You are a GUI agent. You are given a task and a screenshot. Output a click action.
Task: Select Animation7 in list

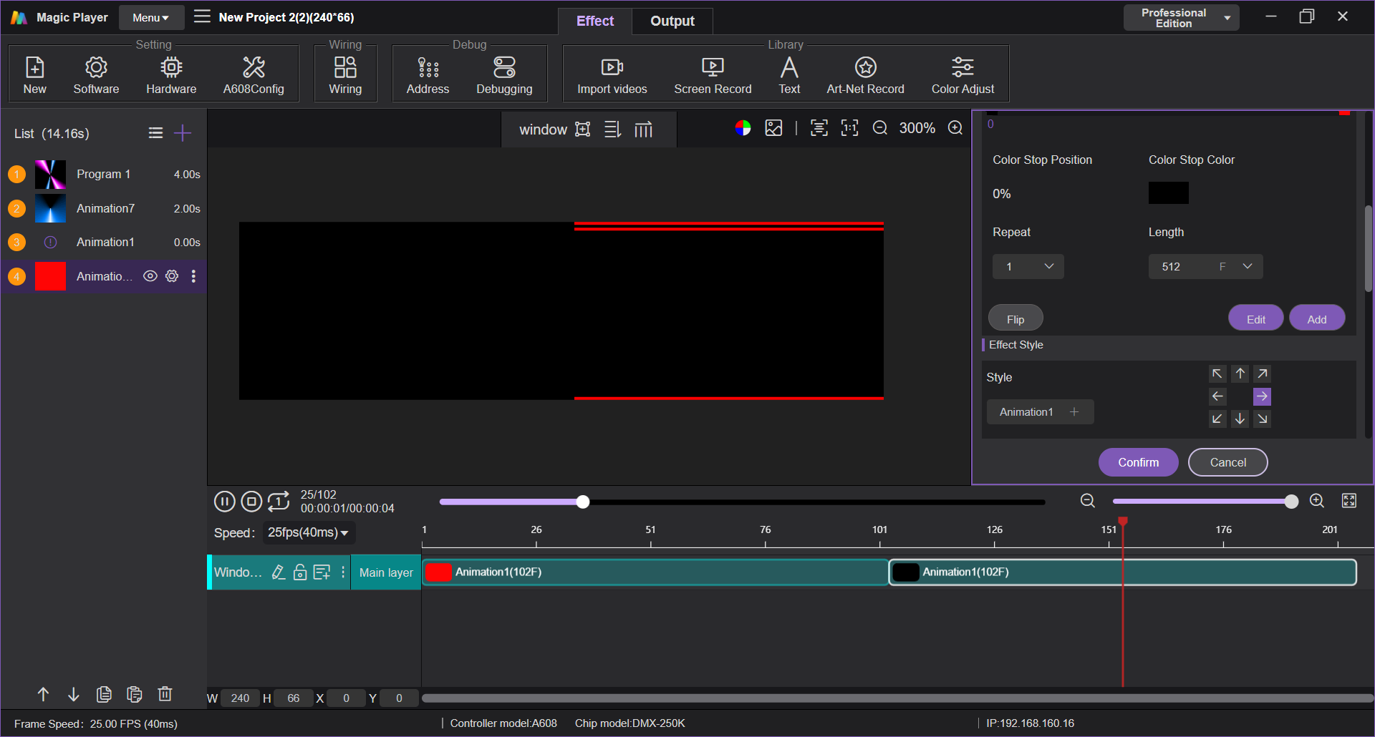pyautogui.click(x=104, y=208)
